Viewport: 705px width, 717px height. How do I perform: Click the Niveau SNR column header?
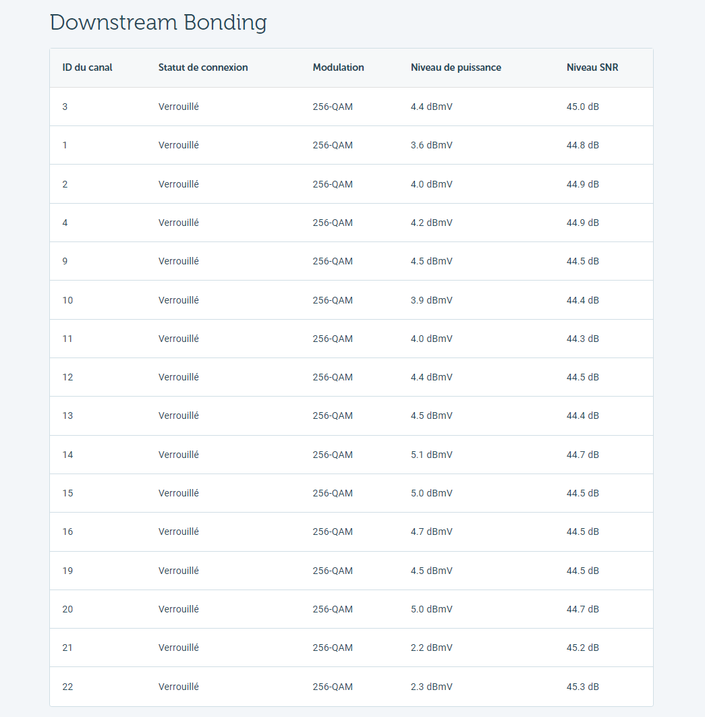tap(592, 67)
